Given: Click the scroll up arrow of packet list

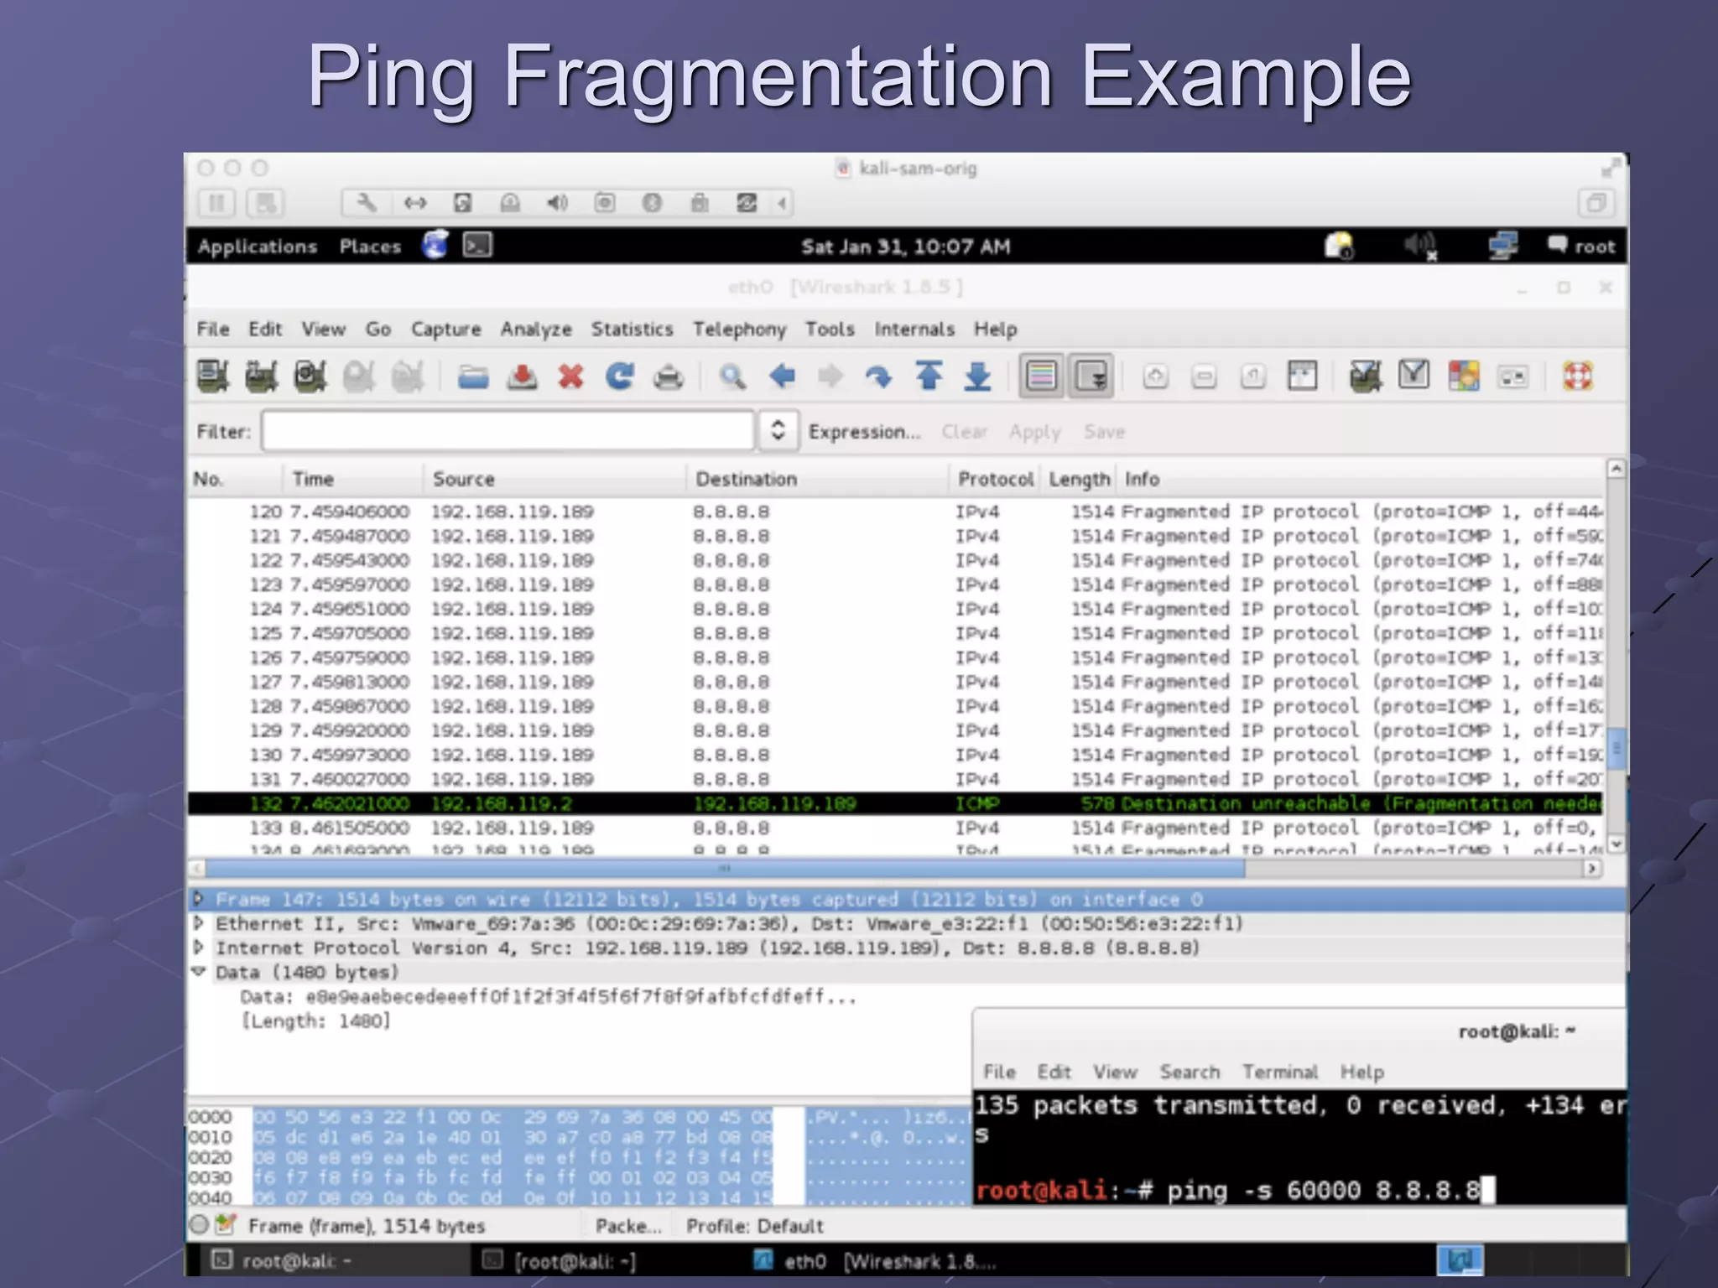Looking at the screenshot, I should pyautogui.click(x=1616, y=469).
